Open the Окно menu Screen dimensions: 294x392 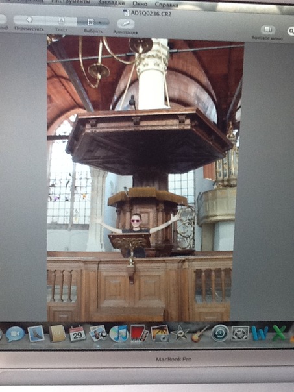point(140,4)
